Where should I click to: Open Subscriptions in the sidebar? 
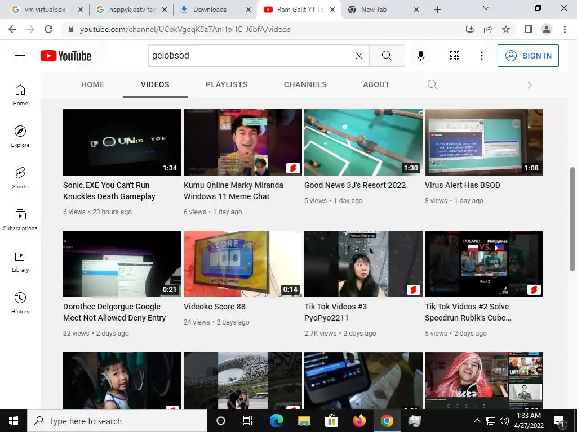pos(20,219)
